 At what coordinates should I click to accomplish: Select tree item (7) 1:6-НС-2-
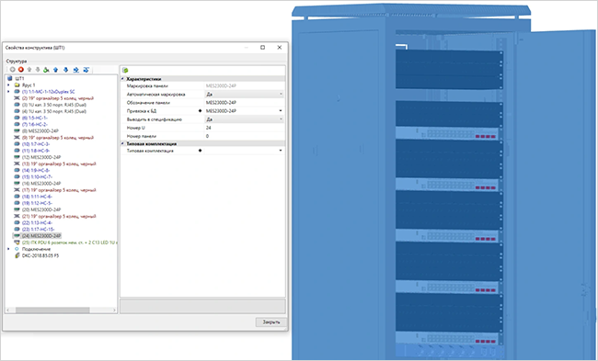click(35, 125)
